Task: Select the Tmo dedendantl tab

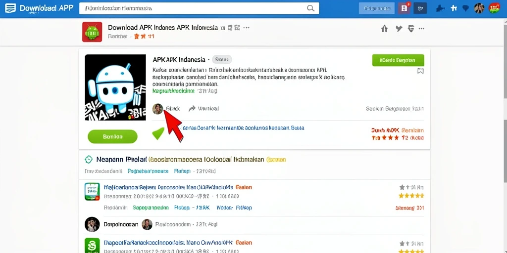Action: (x=103, y=171)
